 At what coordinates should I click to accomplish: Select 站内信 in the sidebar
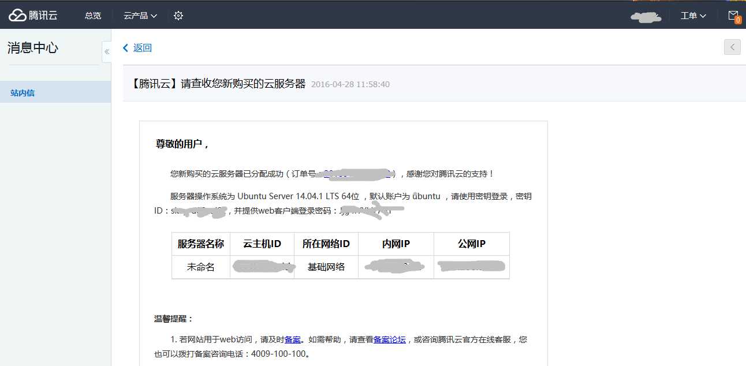[55, 92]
